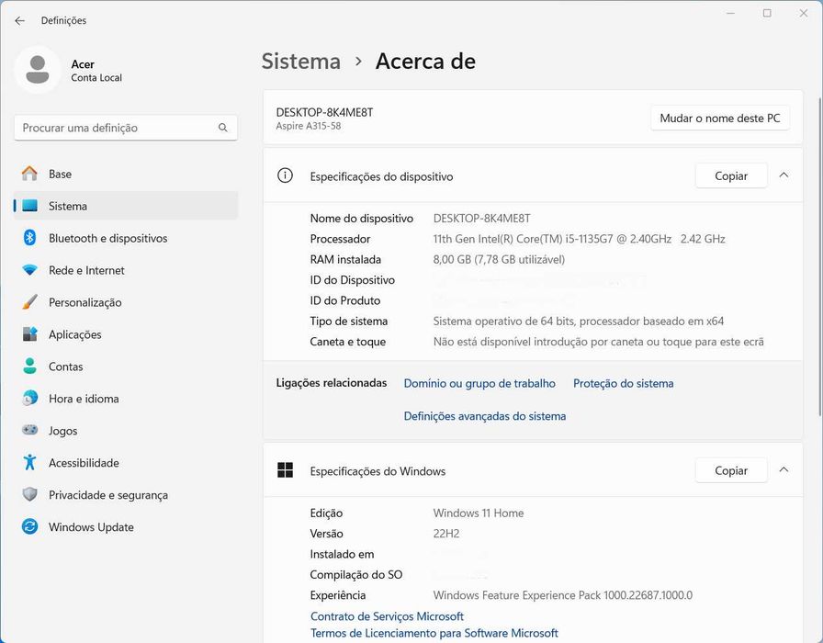Click the Privacidade e segurança shield icon
This screenshot has width=823, height=643.
29,495
